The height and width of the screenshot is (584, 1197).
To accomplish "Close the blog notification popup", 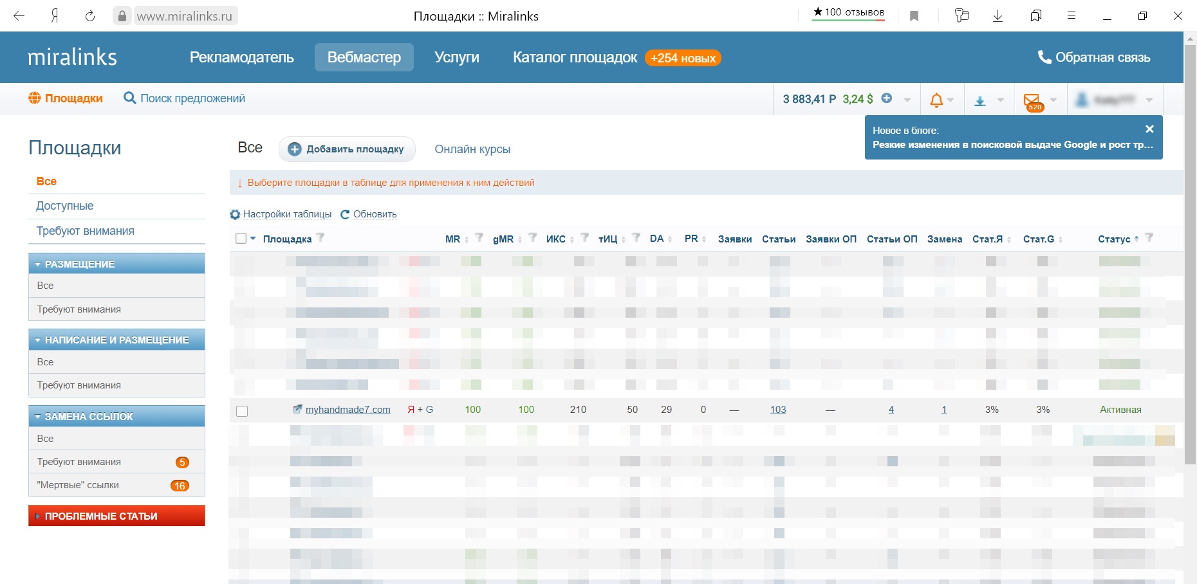I will point(1149,129).
